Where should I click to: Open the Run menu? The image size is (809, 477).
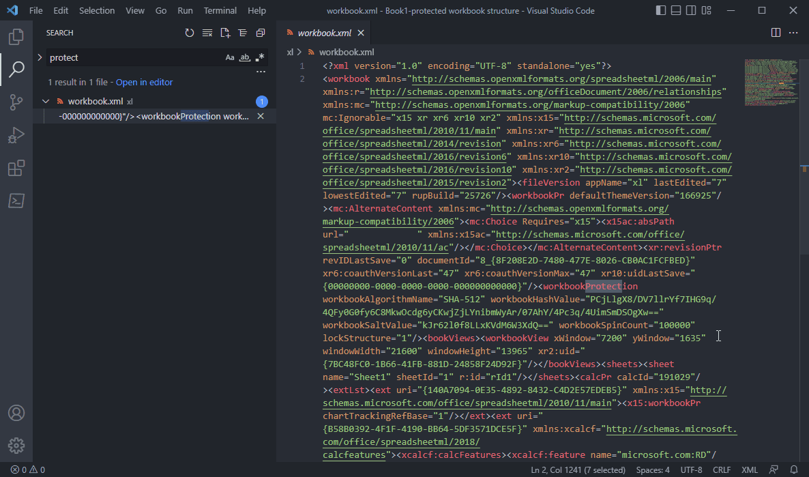[186, 10]
